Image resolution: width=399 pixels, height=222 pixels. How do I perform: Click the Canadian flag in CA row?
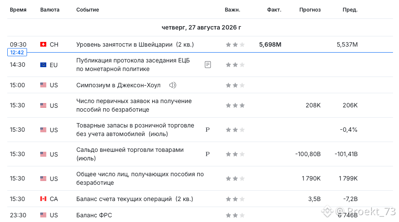point(43,199)
